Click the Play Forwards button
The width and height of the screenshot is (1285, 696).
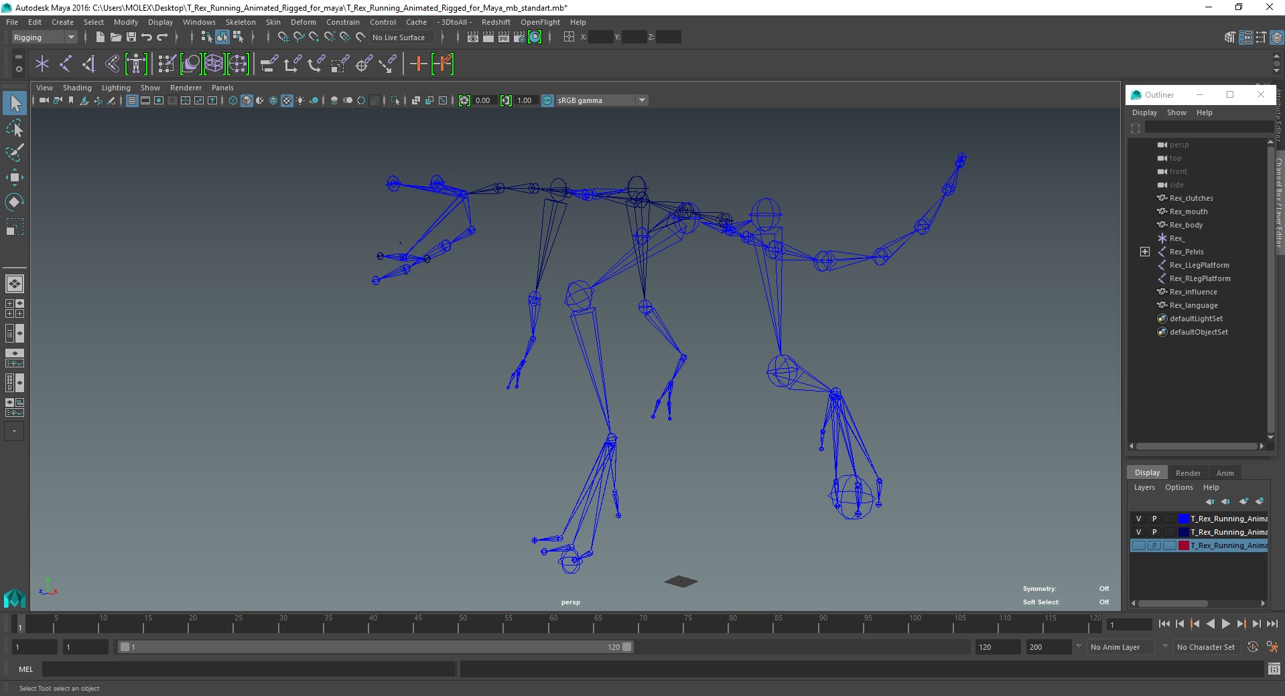(x=1225, y=624)
